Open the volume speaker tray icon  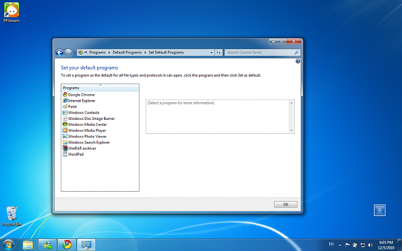pyautogui.click(x=370, y=245)
